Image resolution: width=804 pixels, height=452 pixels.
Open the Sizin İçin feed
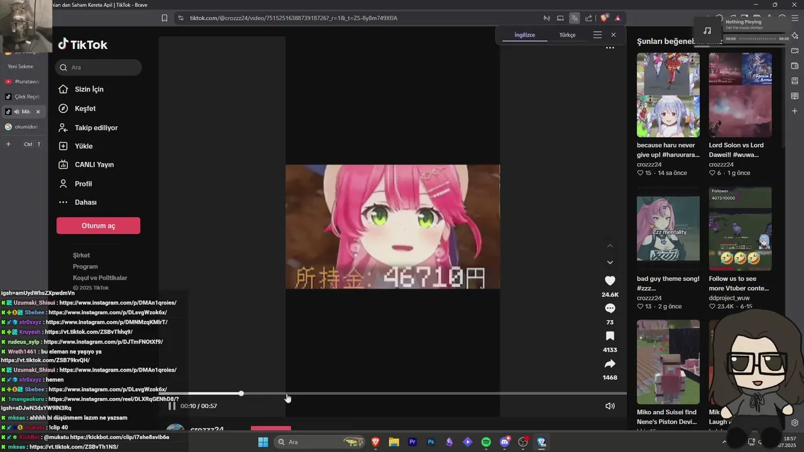click(81, 89)
